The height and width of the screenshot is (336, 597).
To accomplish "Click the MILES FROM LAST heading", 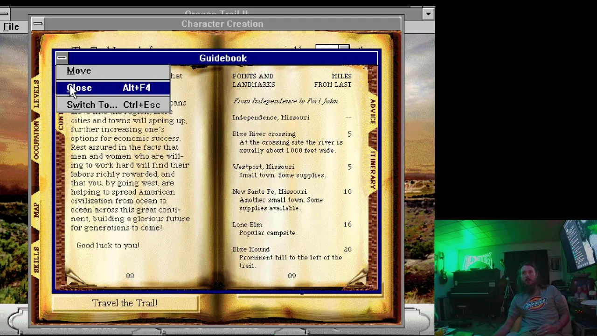I will click(x=333, y=80).
